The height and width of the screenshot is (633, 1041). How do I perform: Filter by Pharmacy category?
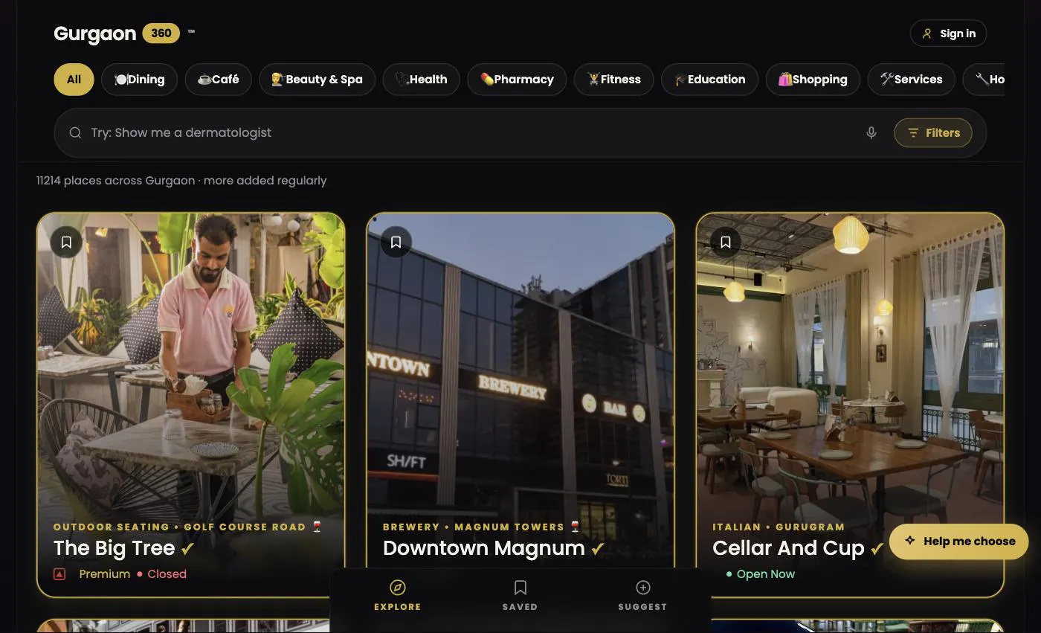pyautogui.click(x=517, y=79)
